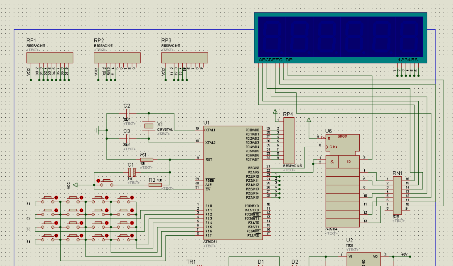
Task: Click the power arrow connected to U6 pin 9
Action: click(309, 120)
